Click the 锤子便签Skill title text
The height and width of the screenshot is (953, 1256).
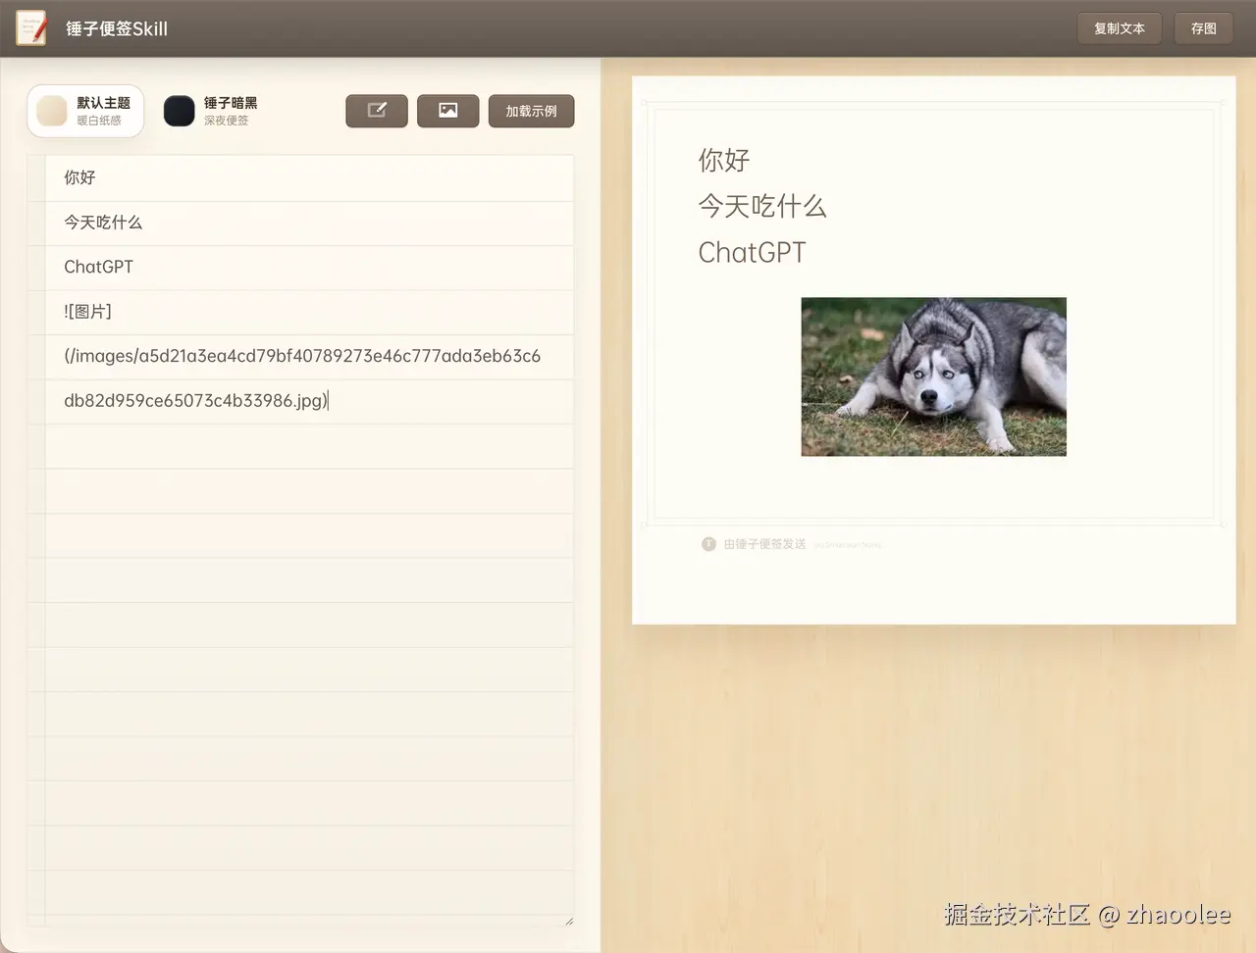(x=117, y=28)
